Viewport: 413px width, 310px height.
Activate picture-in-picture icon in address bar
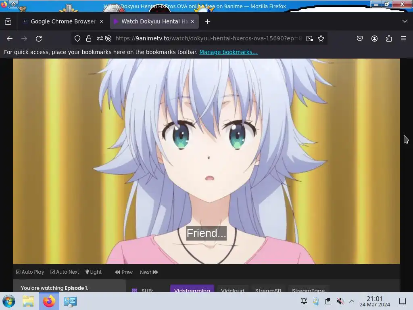(310, 38)
